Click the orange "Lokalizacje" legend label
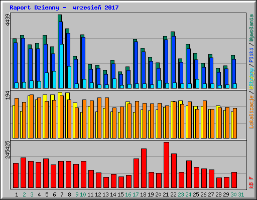This screenshot has width=257, height=200. tap(251, 112)
